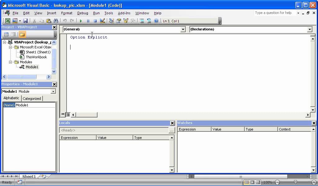The image size is (318, 186).
Task: Select Sheet1 (Sheet1) in the project tree
Action: click(38, 52)
